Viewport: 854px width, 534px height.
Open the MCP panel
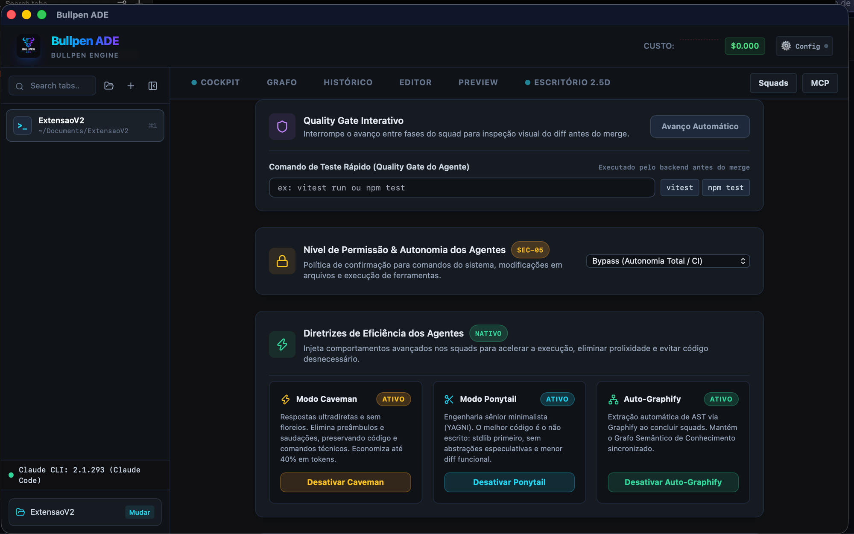point(820,83)
